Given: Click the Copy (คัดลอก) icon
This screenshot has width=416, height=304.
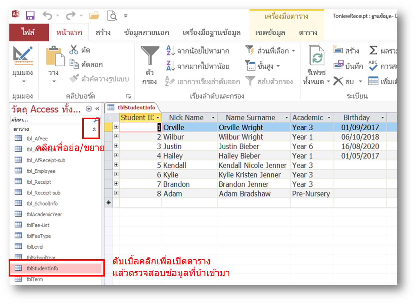Looking at the screenshot, I should [74, 64].
